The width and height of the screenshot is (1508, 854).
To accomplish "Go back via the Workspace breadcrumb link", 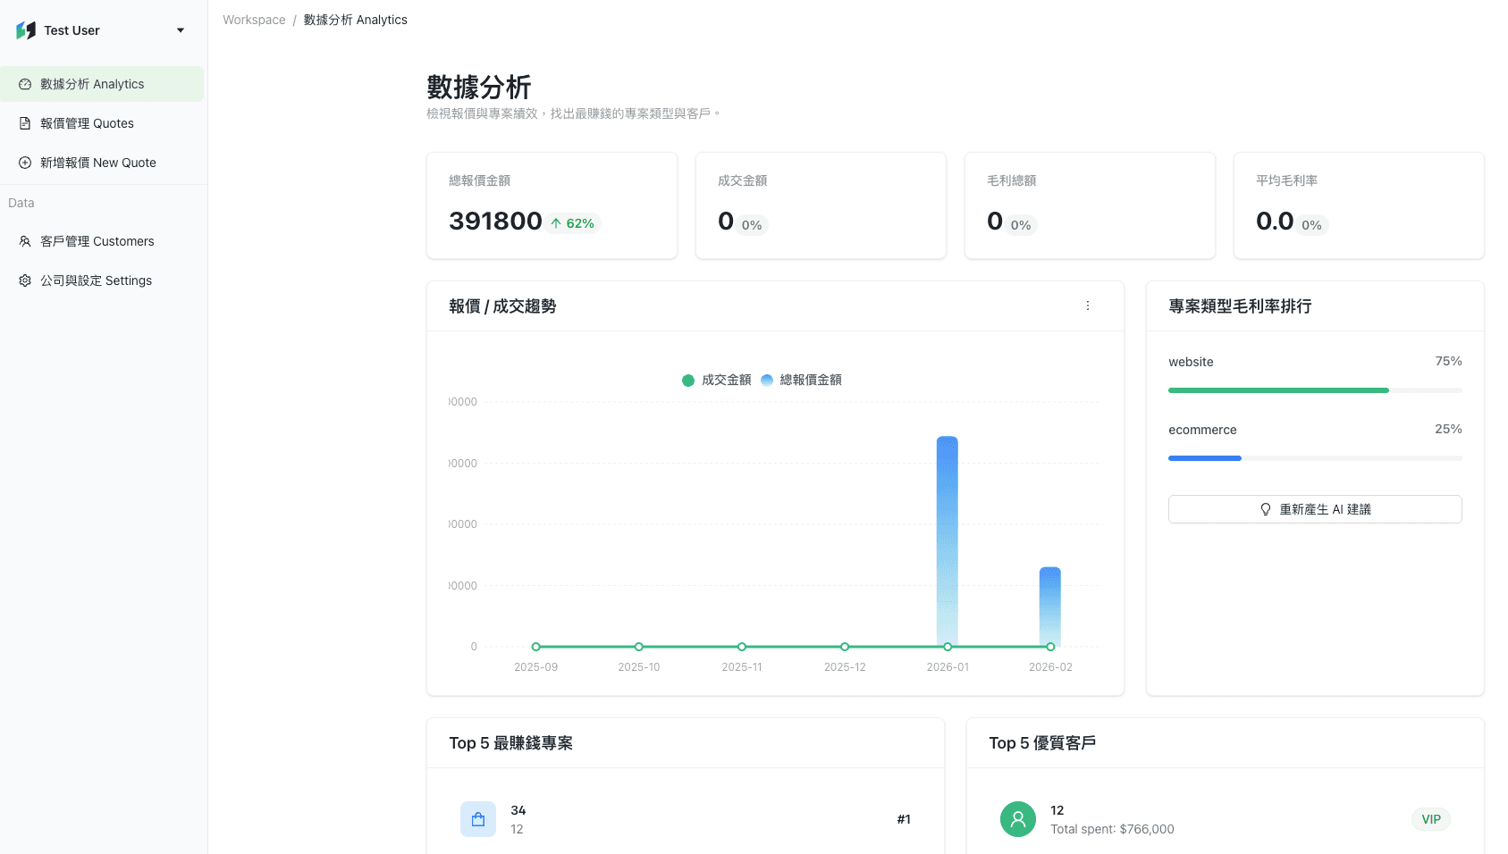I will click(254, 20).
